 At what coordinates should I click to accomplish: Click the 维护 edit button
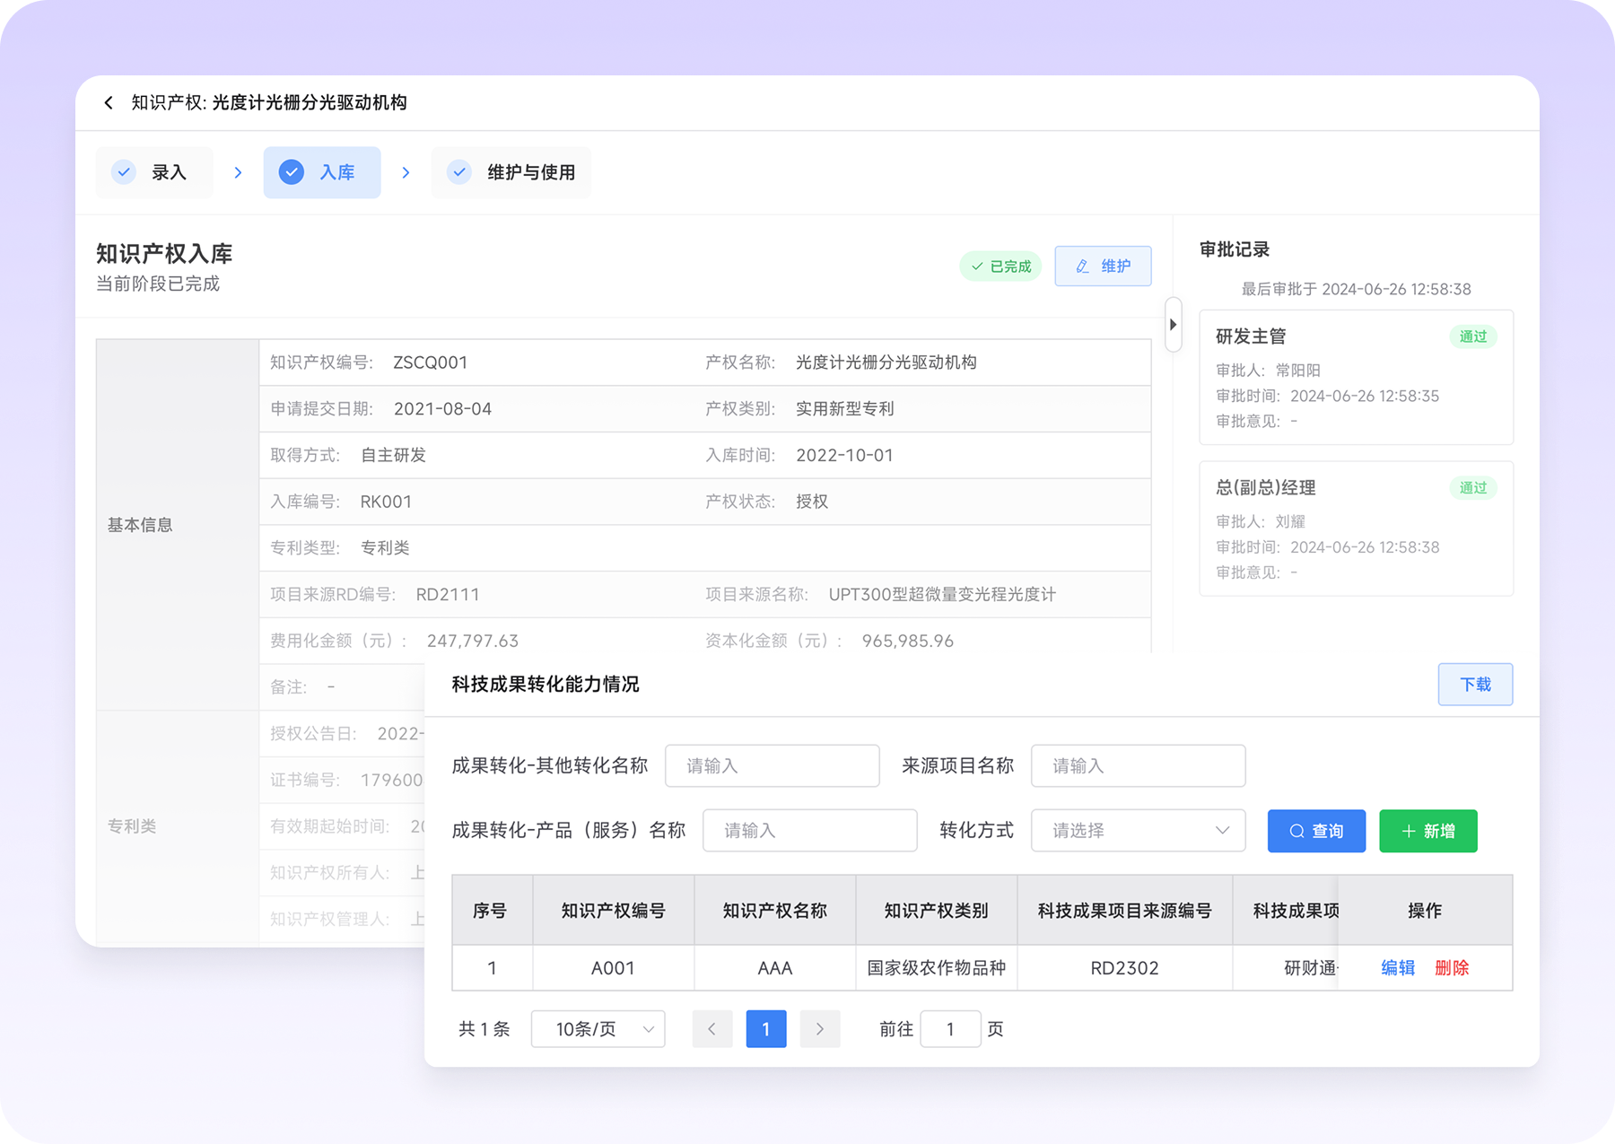[1103, 266]
